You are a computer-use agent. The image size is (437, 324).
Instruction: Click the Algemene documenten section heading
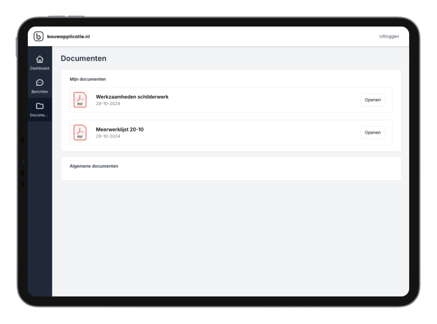[x=94, y=166]
